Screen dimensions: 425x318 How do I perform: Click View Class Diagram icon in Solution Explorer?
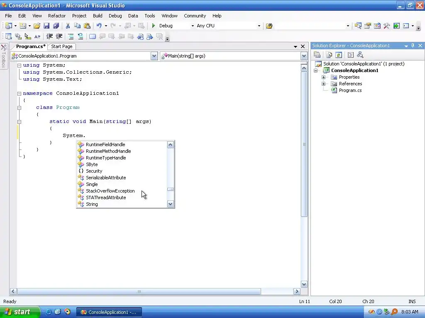pos(360,55)
